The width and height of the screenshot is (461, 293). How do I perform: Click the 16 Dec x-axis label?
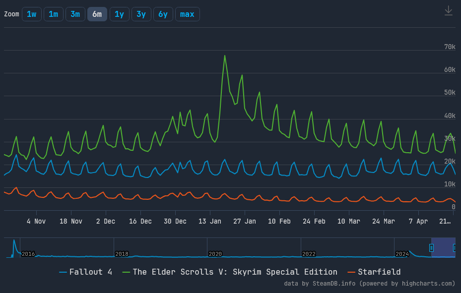140,222
